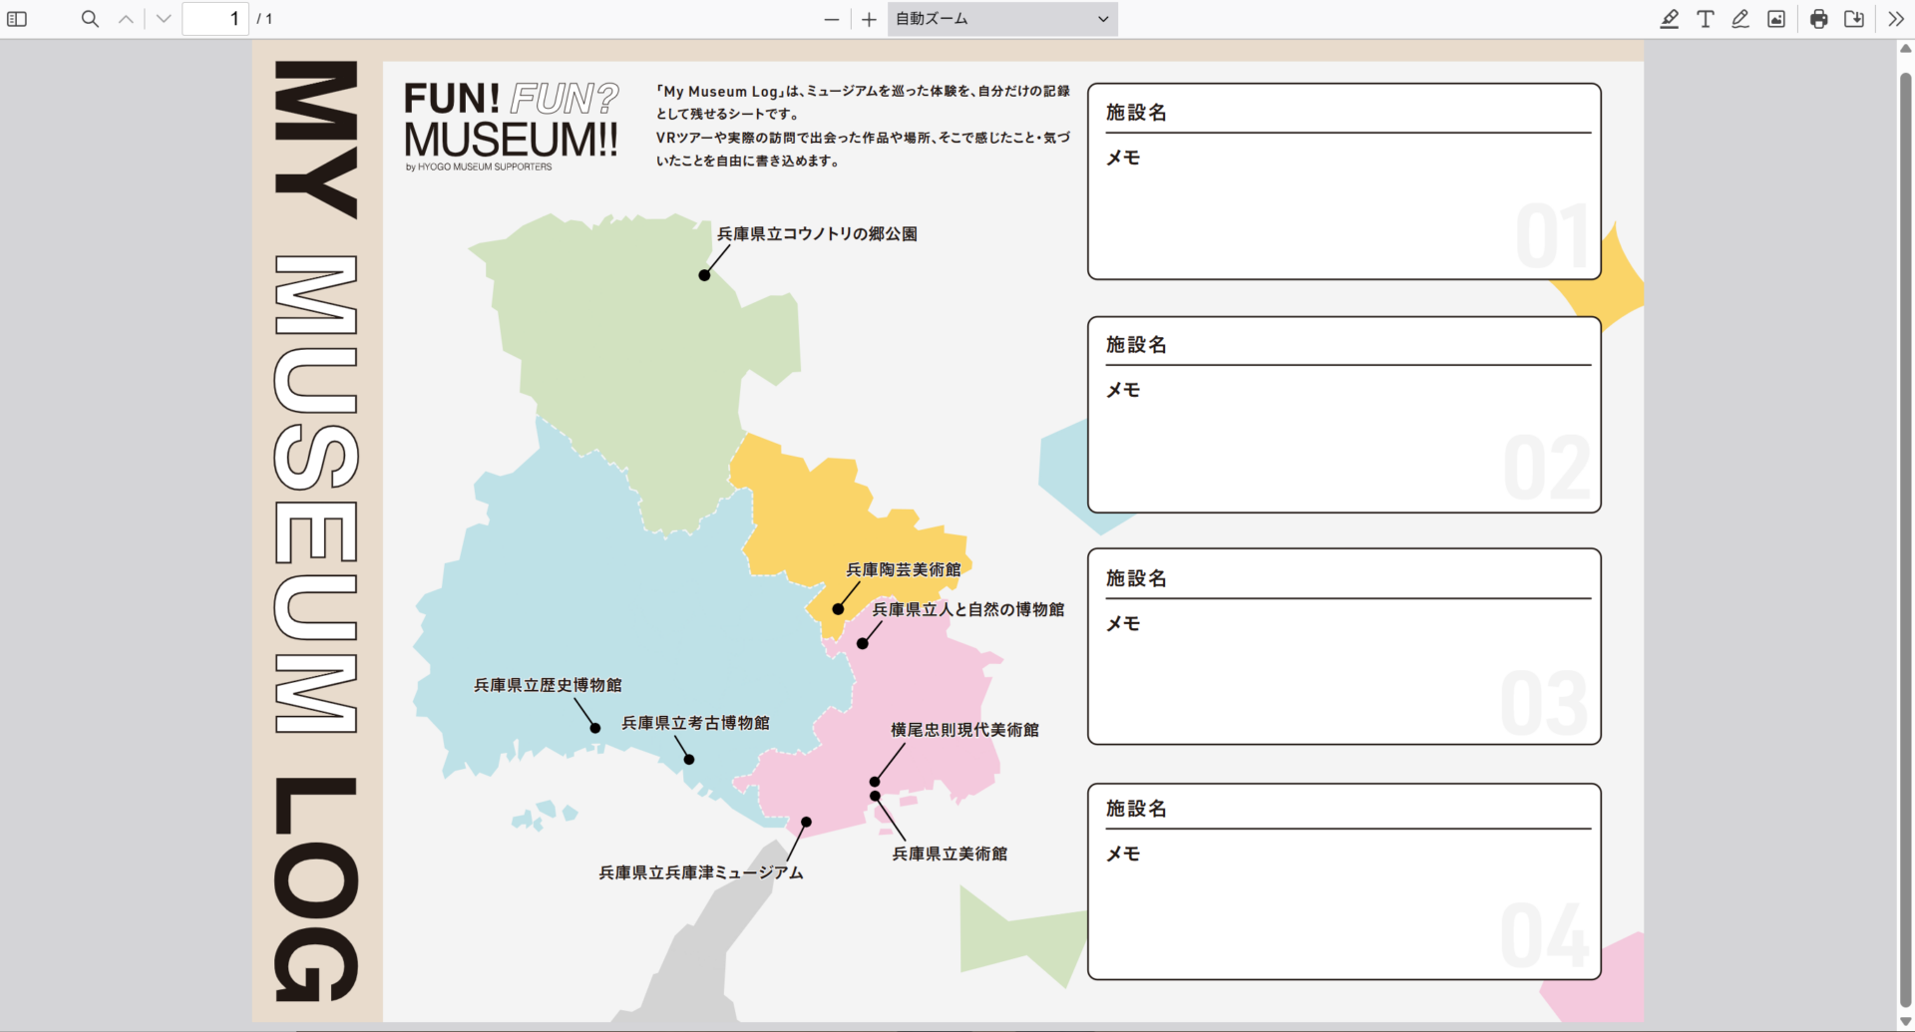This screenshot has height=1032, width=1915.
Task: Zoom in with the plus button
Action: 869,19
